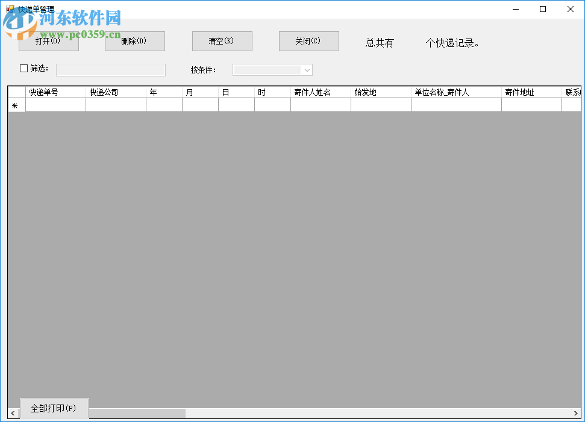Viewport: 585px width, 422px height.
Task: Click the 关闭(C) button
Action: click(x=309, y=41)
